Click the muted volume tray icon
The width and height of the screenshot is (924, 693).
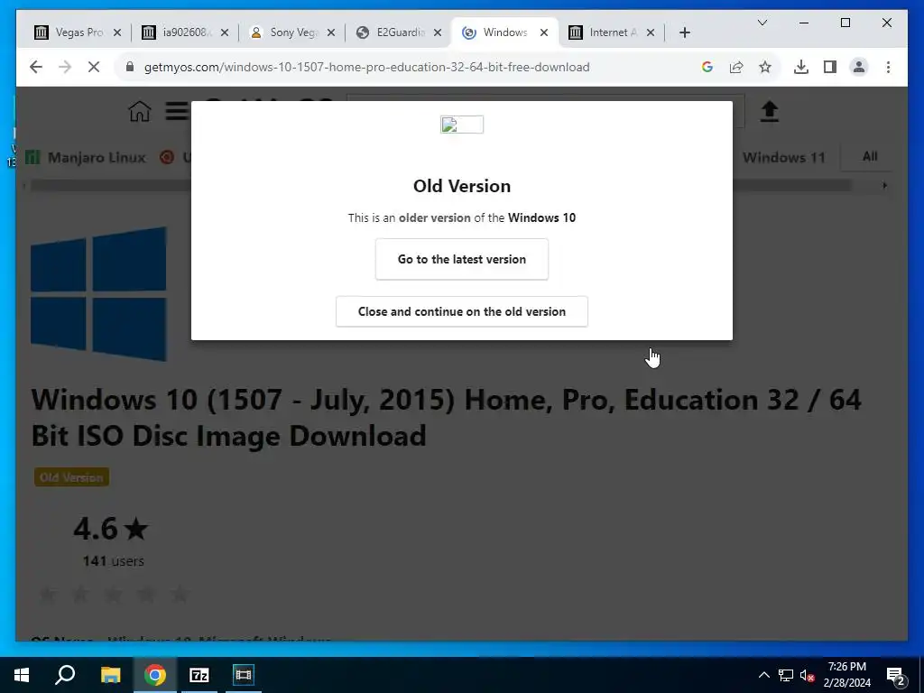(807, 675)
